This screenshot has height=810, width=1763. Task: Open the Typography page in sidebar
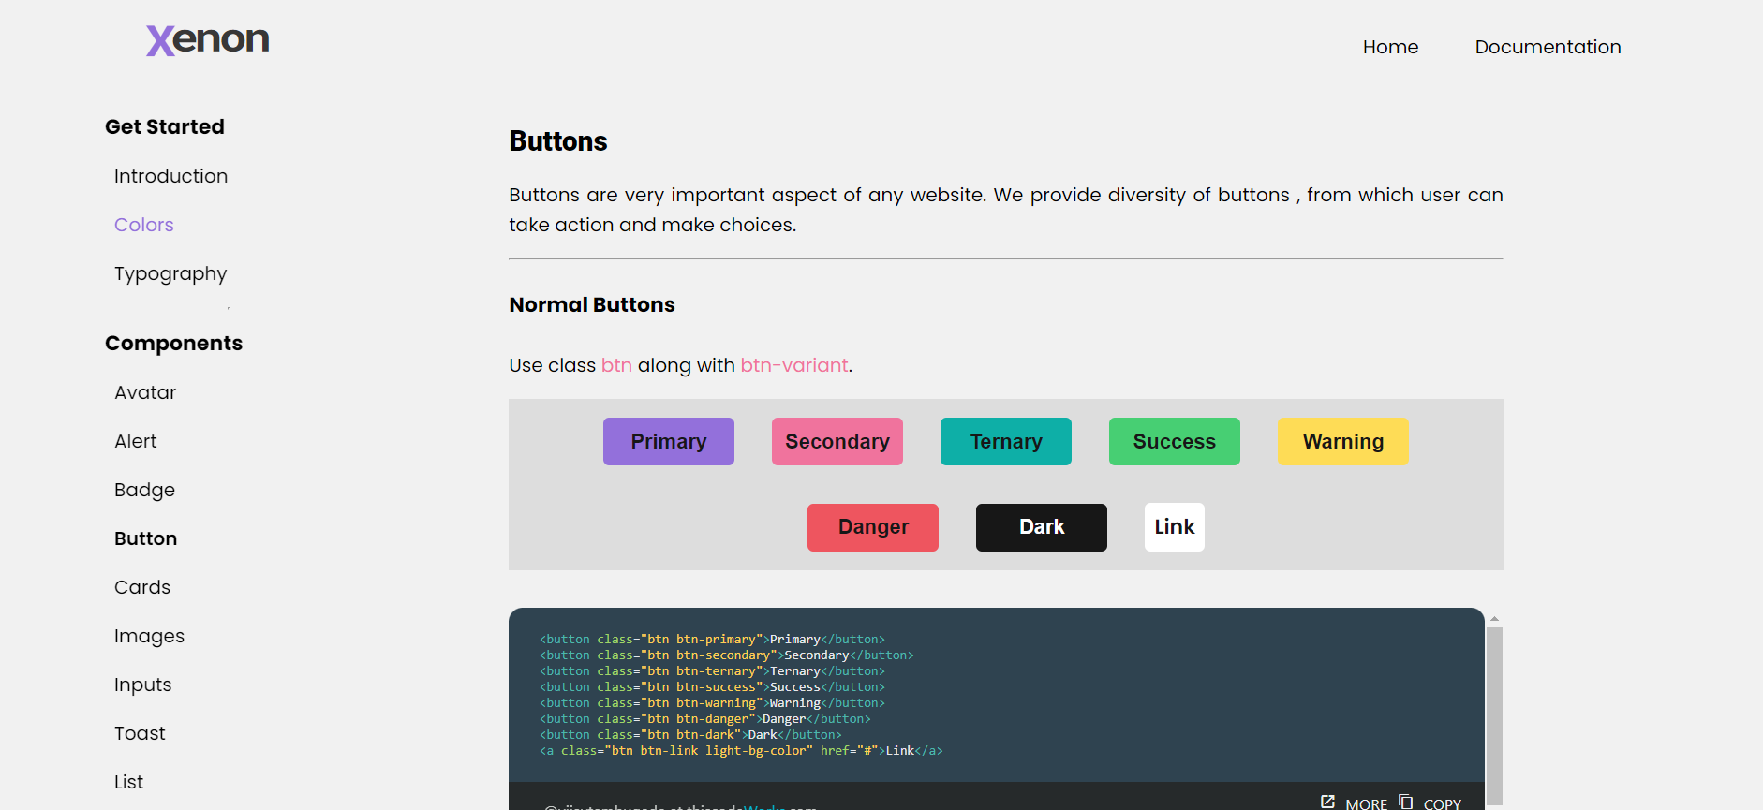tap(170, 273)
